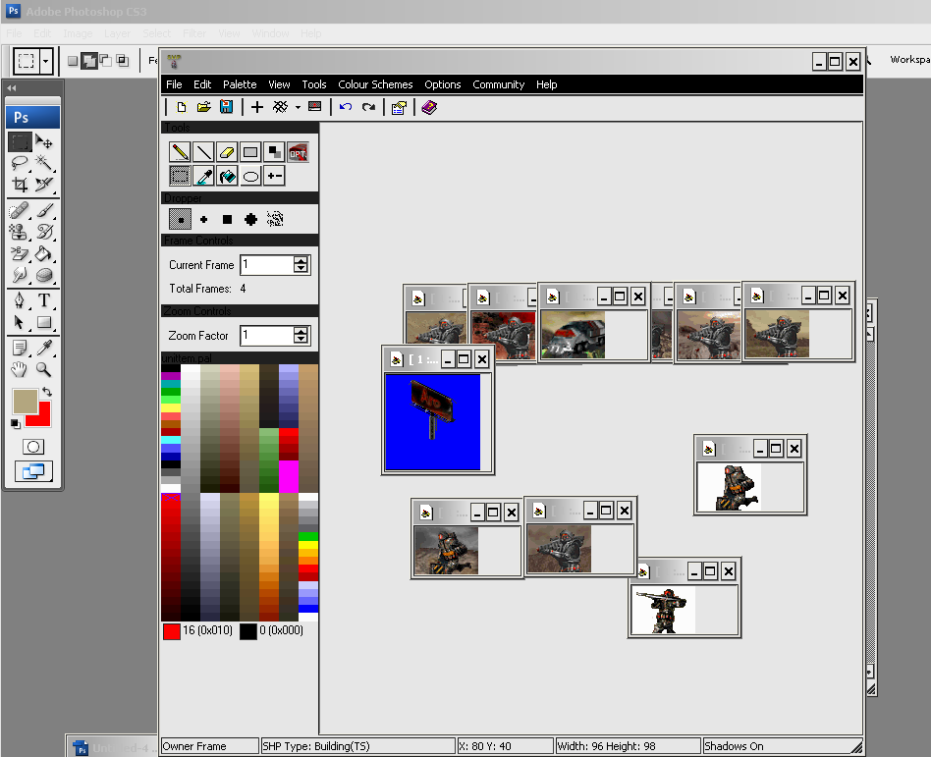Select the Photoshop Clone Stamp tool
This screenshot has height=757, width=931.
(x=20, y=232)
